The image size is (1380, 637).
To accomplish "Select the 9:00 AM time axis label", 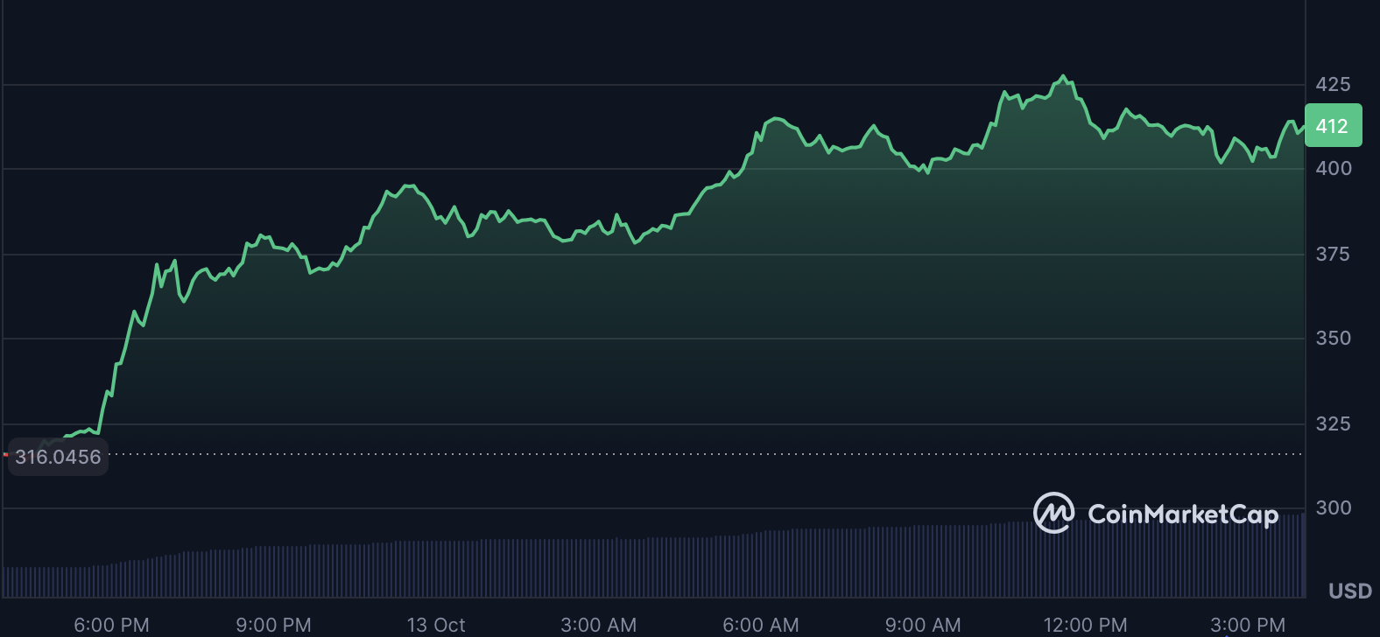I will [x=923, y=625].
